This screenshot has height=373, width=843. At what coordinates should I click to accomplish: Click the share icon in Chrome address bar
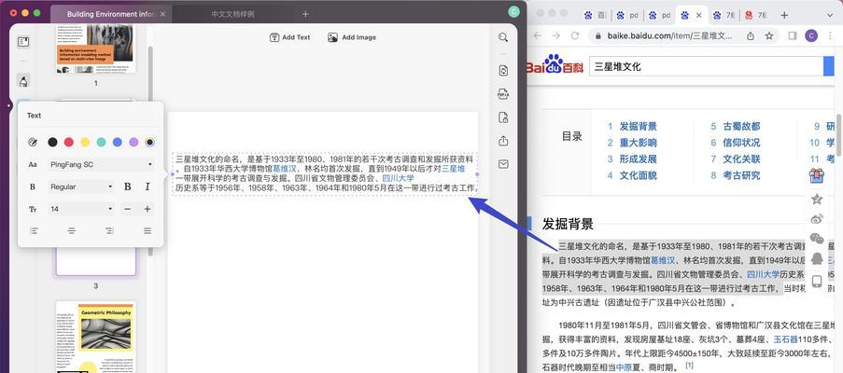coord(751,36)
